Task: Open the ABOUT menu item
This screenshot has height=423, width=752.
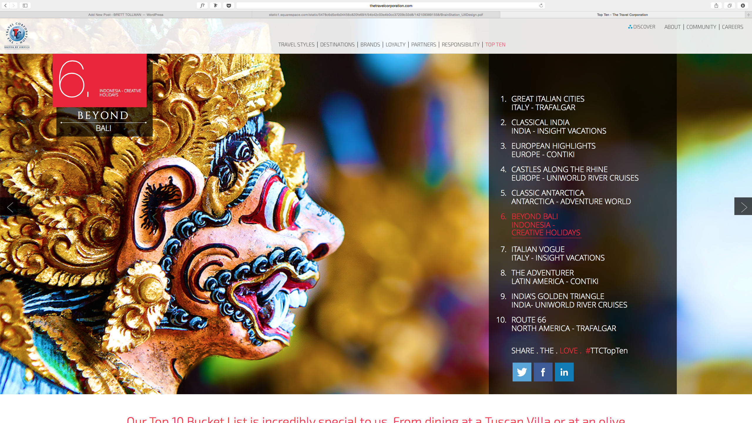Action: (x=672, y=27)
